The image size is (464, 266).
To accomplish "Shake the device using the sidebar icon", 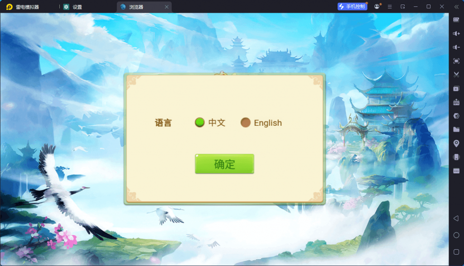I will pyautogui.click(x=456, y=157).
